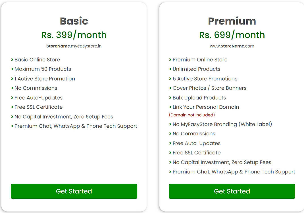Expand the Premium Chat tech support item
Screen dimensions: 304x213
click(x=76, y=126)
